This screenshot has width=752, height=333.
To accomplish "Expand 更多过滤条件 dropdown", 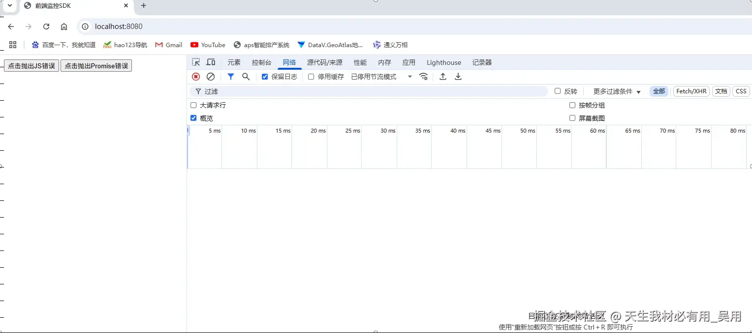I will click(617, 91).
